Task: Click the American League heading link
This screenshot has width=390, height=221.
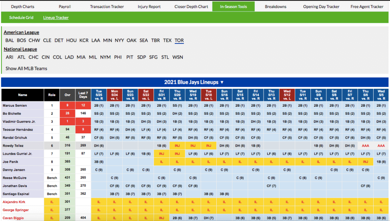Action: (x=21, y=32)
